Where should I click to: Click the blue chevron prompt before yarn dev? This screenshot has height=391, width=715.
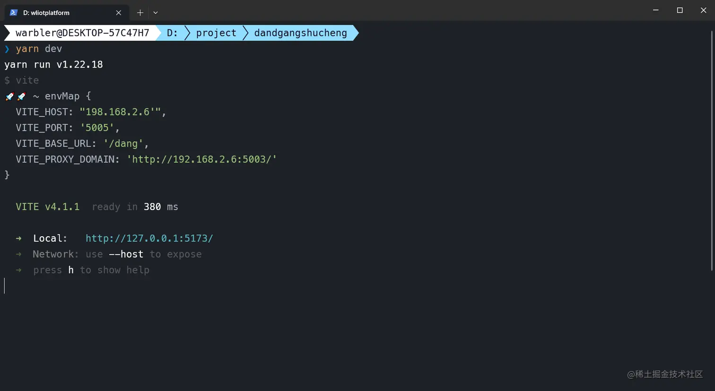[x=7, y=49]
